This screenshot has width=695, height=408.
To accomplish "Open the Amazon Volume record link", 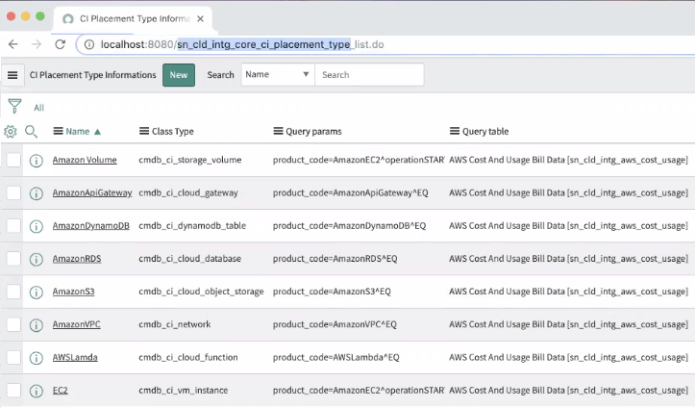I will point(85,160).
